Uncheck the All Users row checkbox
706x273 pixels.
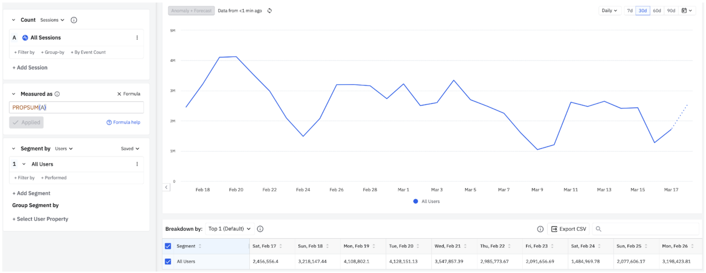168,262
